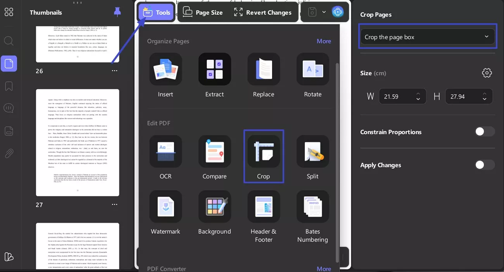Click the Tools panel vertical scrollbar
This screenshot has width=504, height=272.
click(x=337, y=163)
